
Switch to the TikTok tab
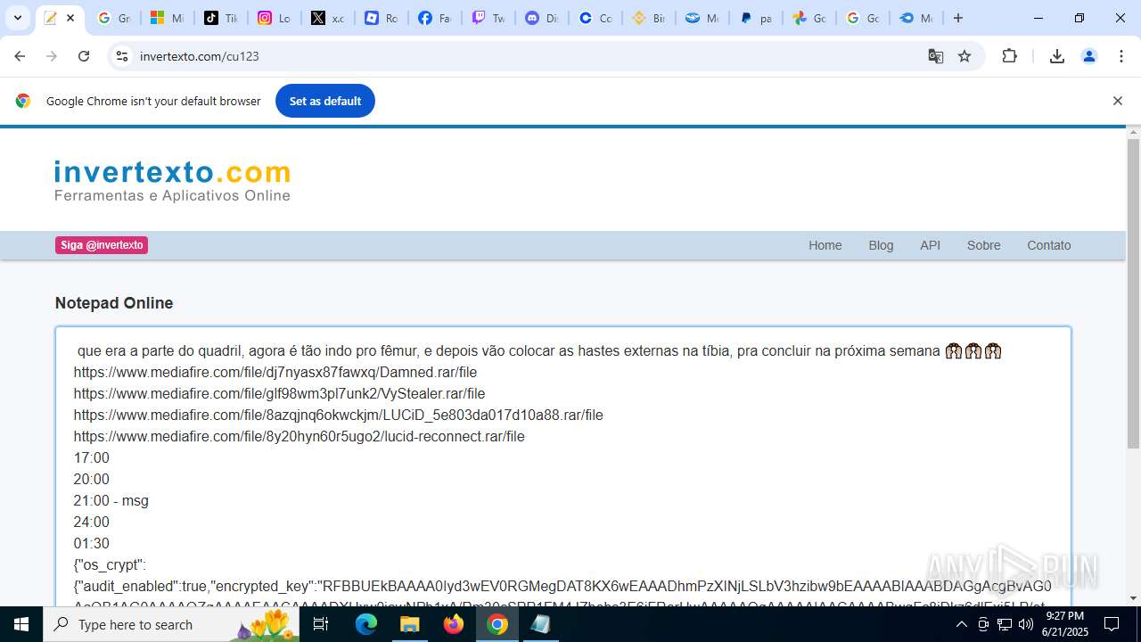(220, 18)
